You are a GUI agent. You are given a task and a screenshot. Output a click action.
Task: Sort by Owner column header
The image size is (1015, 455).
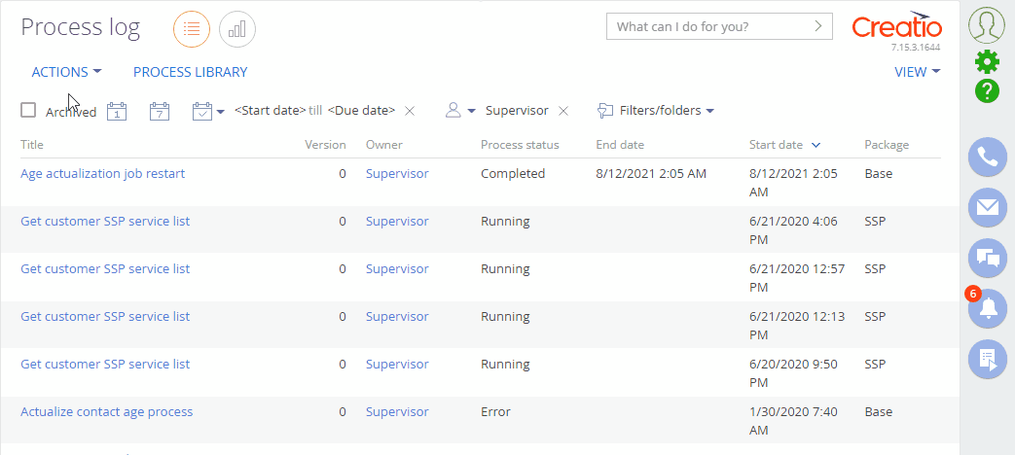[383, 145]
